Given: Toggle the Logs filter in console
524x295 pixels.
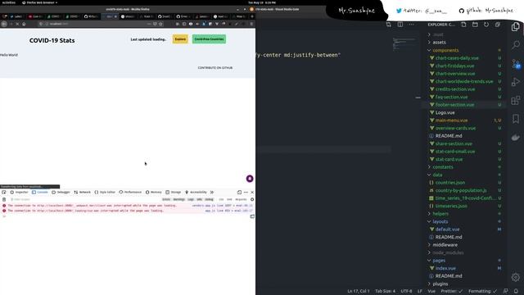Looking at the screenshot, I should (191, 199).
